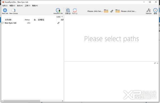Image resolution: width=160 pixels, height=103 pixels.
Task: Open right folder browse icon
Action: click(118, 11)
